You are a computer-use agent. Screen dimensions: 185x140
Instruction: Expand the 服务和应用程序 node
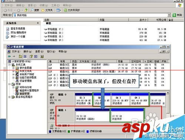pos(9,97)
